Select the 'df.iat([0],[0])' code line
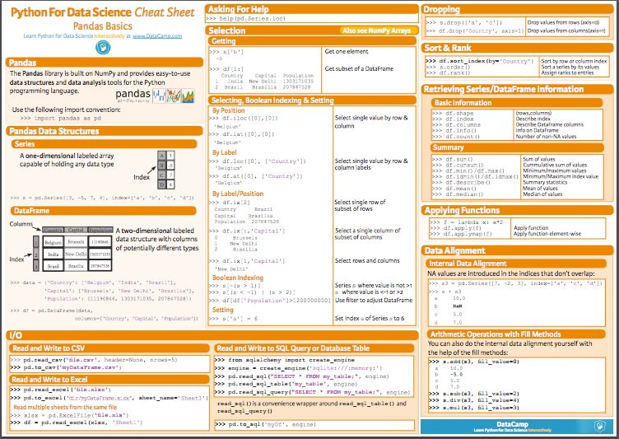 tap(242, 134)
